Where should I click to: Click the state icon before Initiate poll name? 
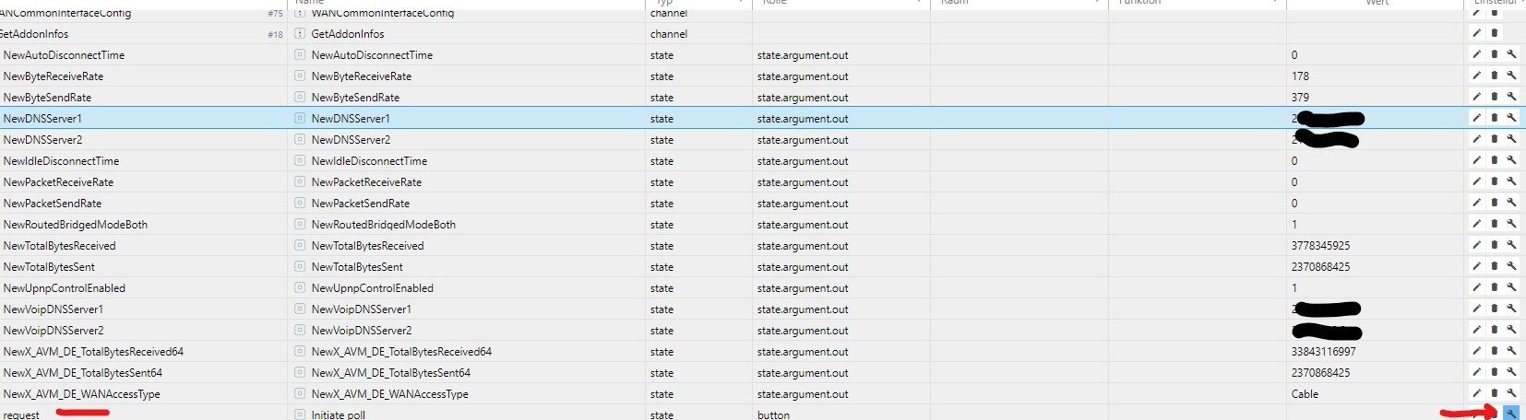pos(300,414)
